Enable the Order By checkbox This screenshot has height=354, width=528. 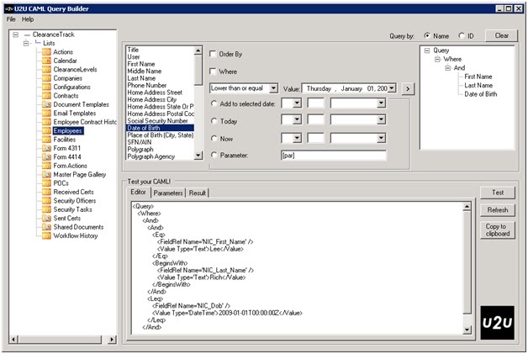point(213,54)
